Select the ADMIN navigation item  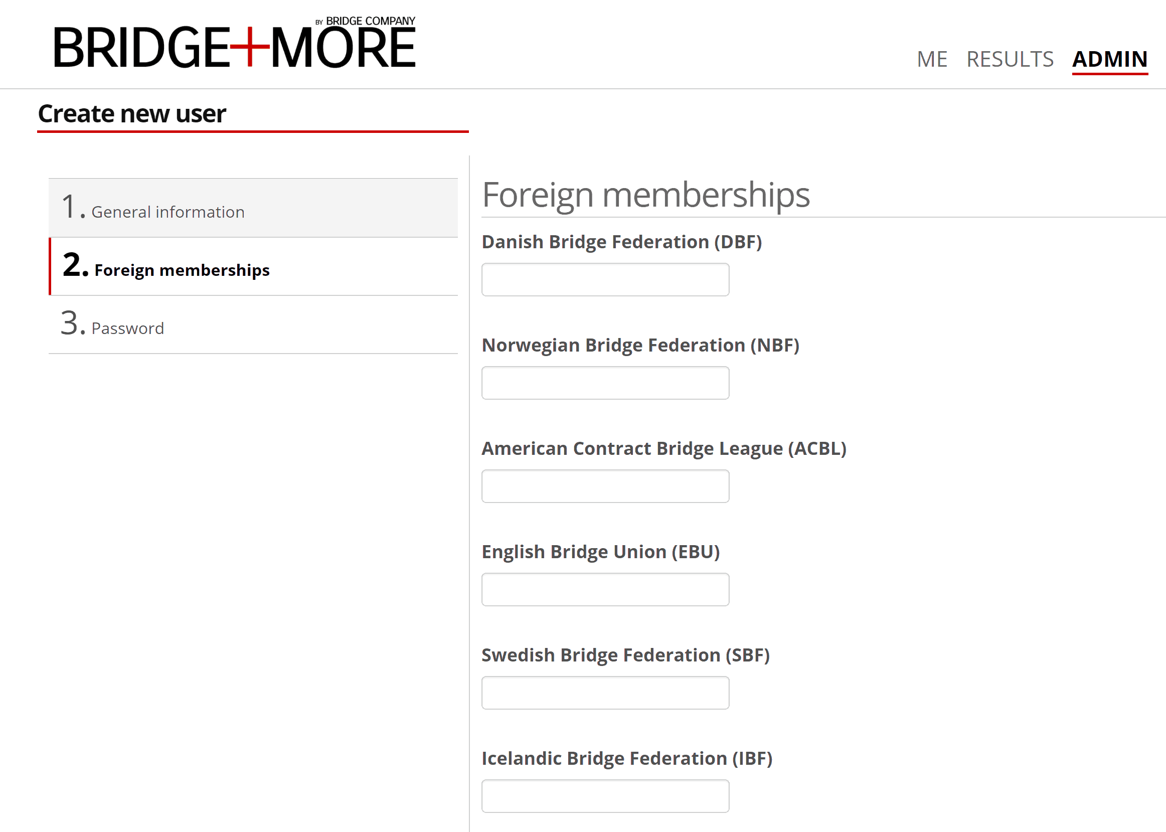tap(1109, 59)
